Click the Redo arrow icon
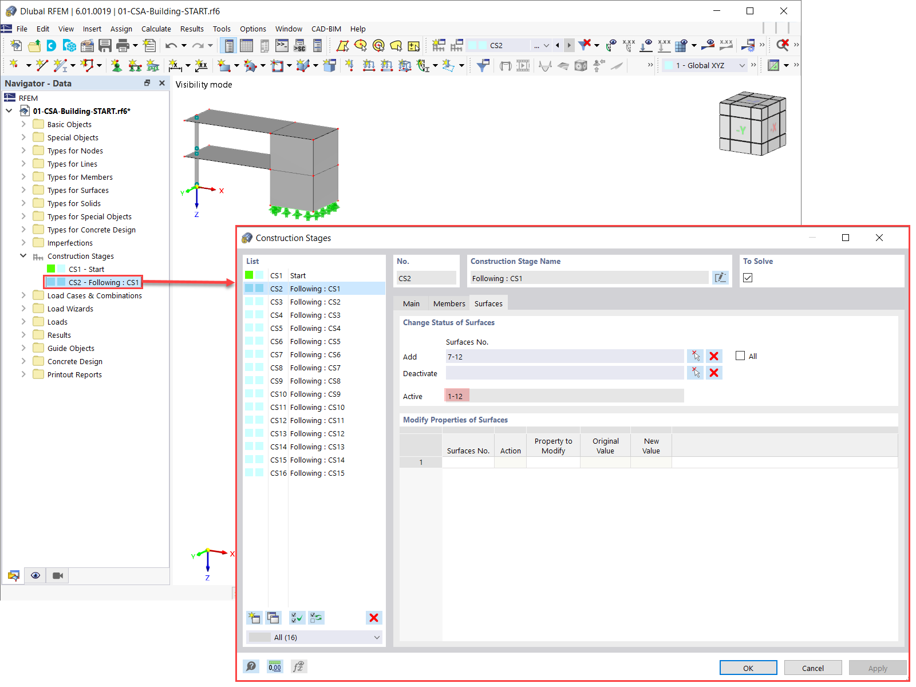Viewport: 916px width, 687px height. [198, 45]
